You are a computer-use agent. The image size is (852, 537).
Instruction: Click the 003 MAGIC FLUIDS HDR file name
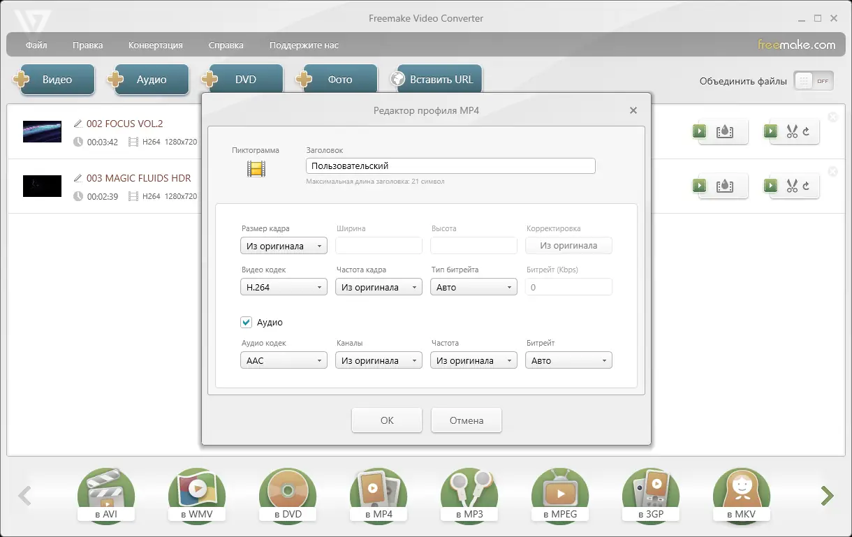pyautogui.click(x=139, y=178)
